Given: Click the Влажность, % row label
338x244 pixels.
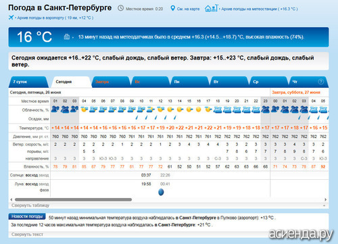Looking at the screenshot, I should click(37, 167).
